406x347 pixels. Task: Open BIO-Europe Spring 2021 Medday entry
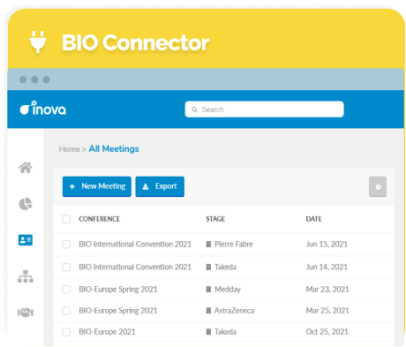(118, 290)
